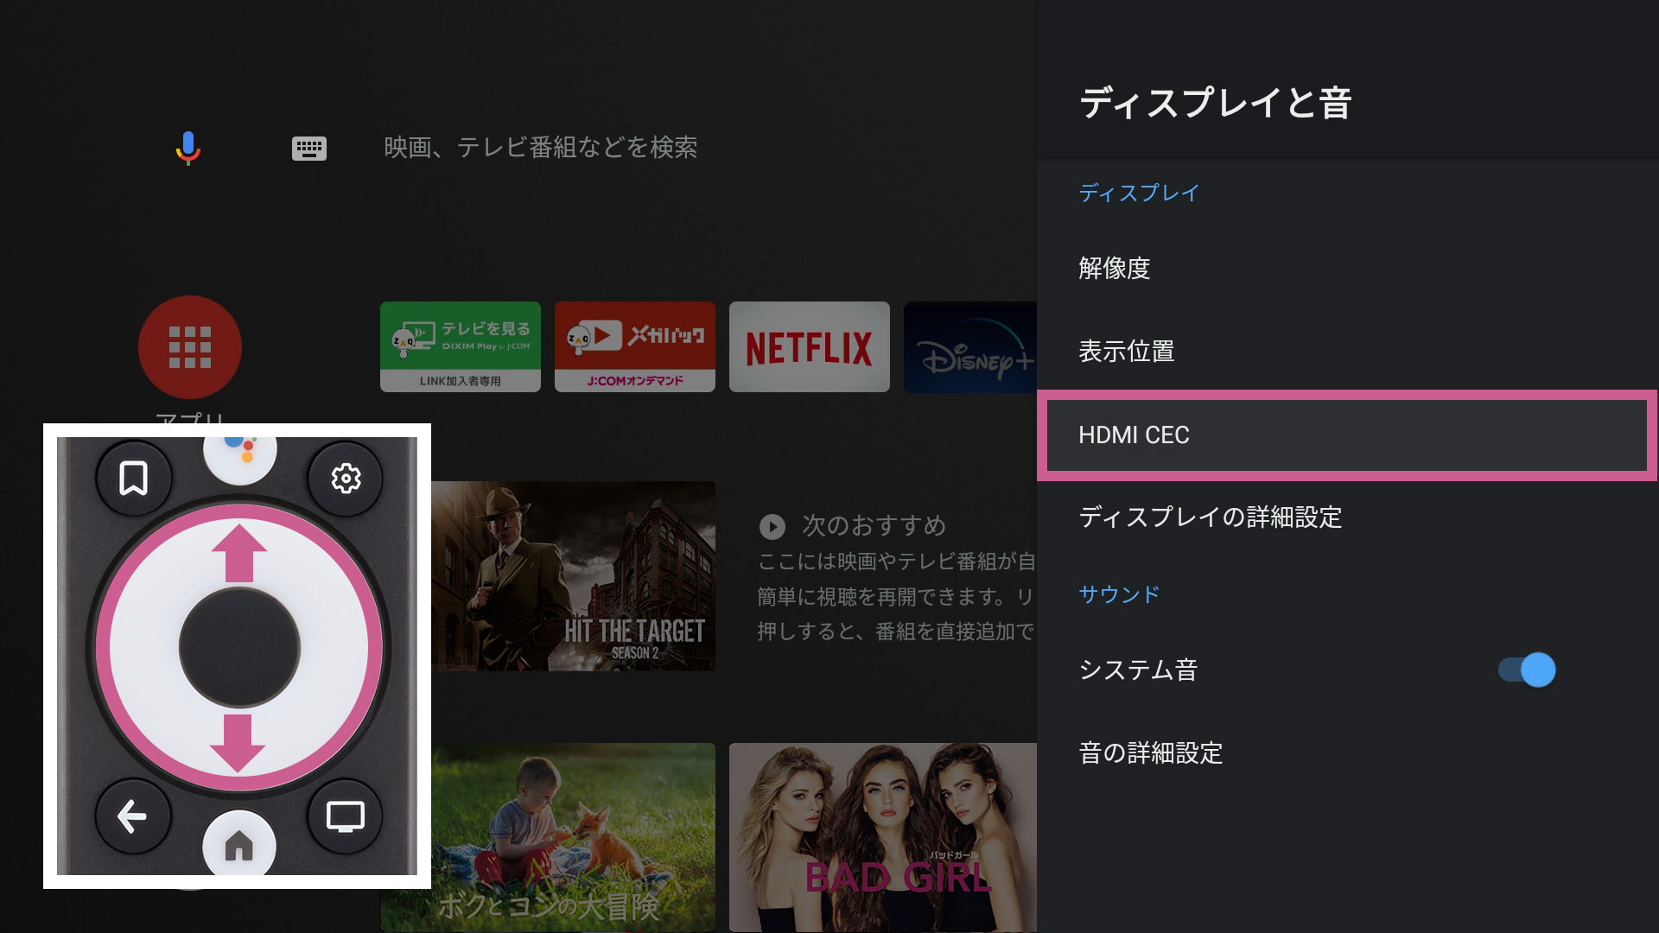Click the TV input button on the remote

pyautogui.click(x=346, y=816)
